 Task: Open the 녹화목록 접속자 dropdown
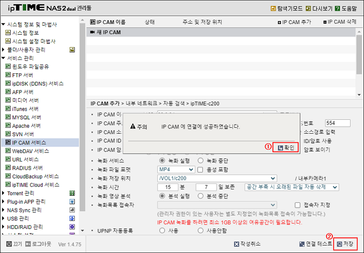(x=217, y=205)
